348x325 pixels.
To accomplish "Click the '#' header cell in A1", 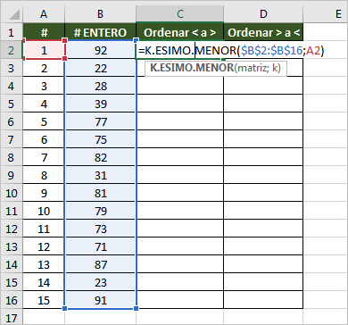I will [44, 32].
